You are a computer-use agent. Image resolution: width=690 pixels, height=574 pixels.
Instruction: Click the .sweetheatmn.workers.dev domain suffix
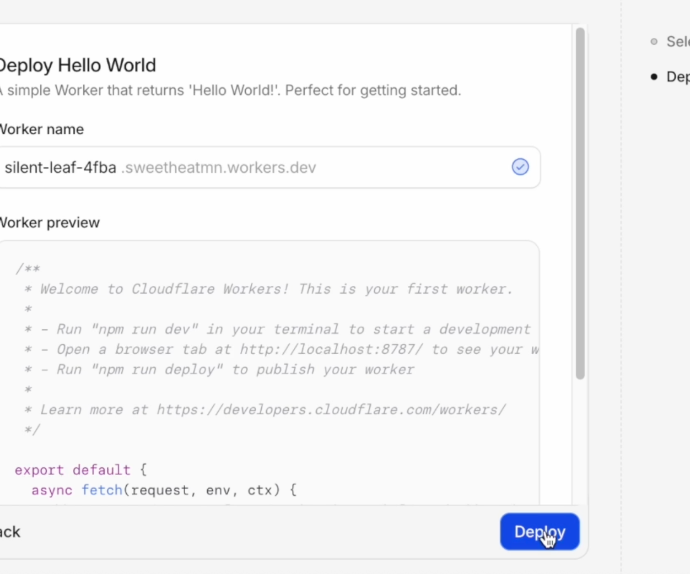coord(219,167)
